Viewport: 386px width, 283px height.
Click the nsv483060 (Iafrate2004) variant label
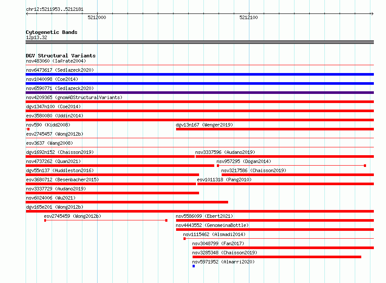(56, 61)
